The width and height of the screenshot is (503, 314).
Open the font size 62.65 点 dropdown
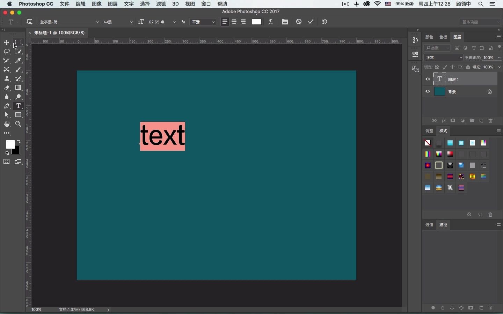162,22
